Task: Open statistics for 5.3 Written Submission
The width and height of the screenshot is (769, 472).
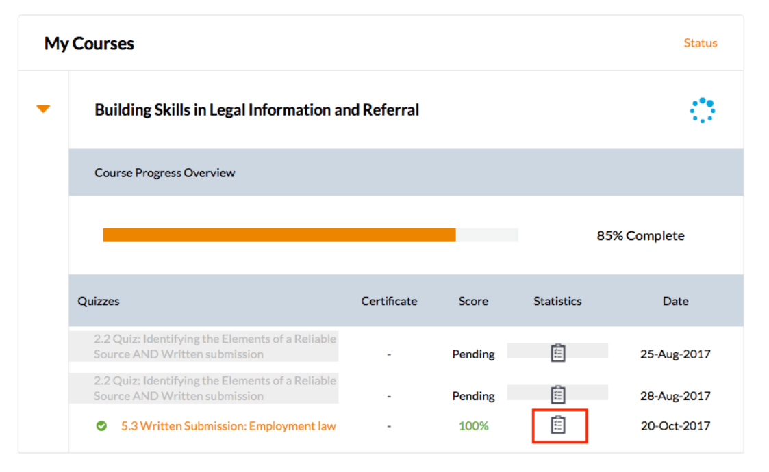Action: pyautogui.click(x=558, y=425)
